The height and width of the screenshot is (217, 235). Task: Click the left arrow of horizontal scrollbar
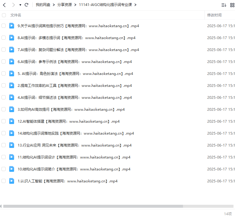1,206
